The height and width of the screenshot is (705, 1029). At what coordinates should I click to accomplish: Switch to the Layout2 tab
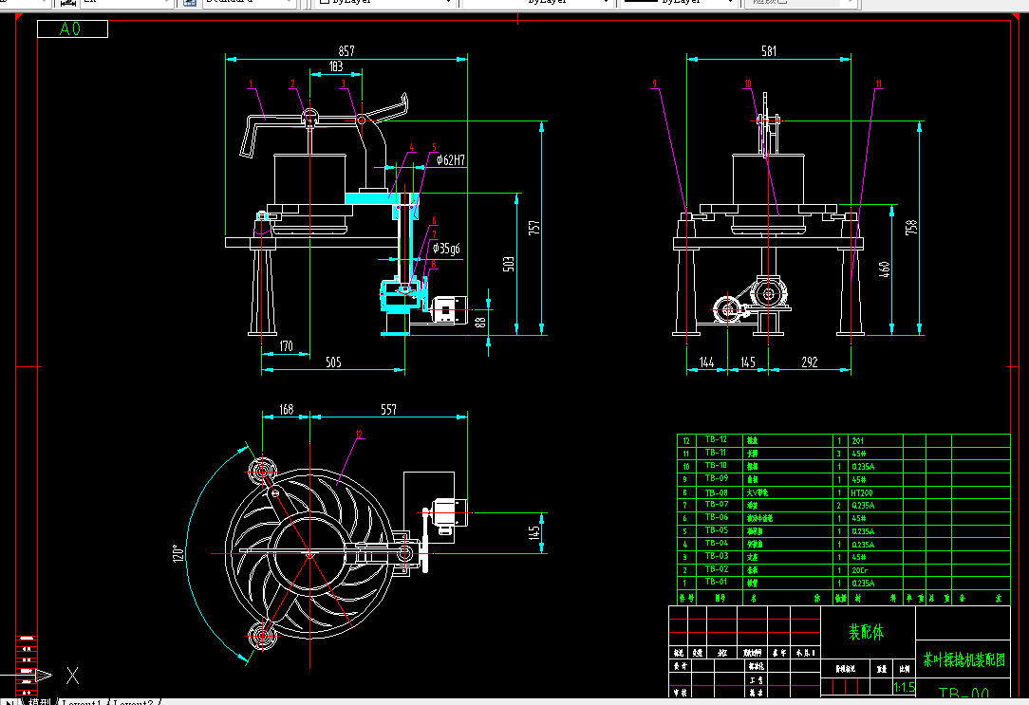[x=133, y=701]
